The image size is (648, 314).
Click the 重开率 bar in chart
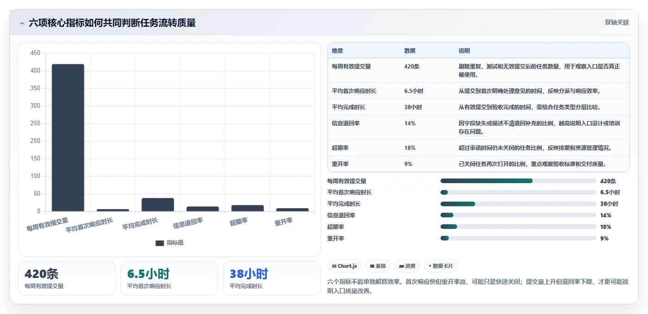tap(293, 210)
